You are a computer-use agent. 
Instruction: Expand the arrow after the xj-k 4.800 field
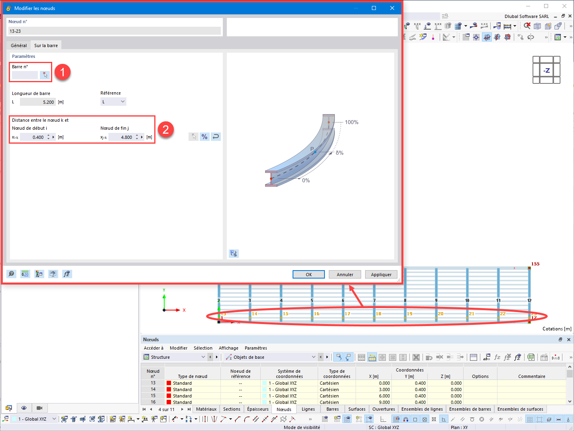[x=142, y=137]
